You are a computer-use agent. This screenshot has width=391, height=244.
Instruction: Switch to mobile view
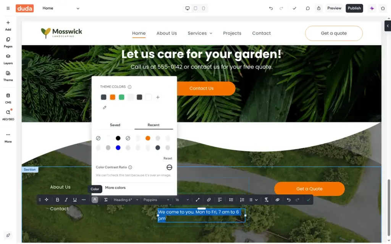pos(204,8)
